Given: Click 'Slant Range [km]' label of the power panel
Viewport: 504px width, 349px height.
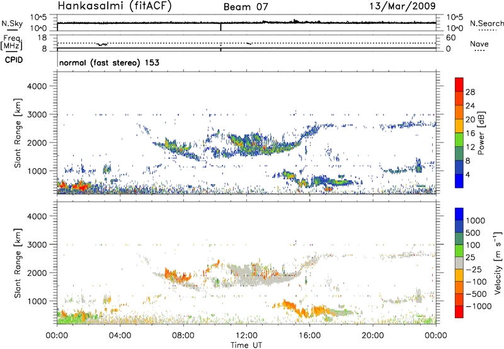Looking at the screenshot, I should pos(18,133).
